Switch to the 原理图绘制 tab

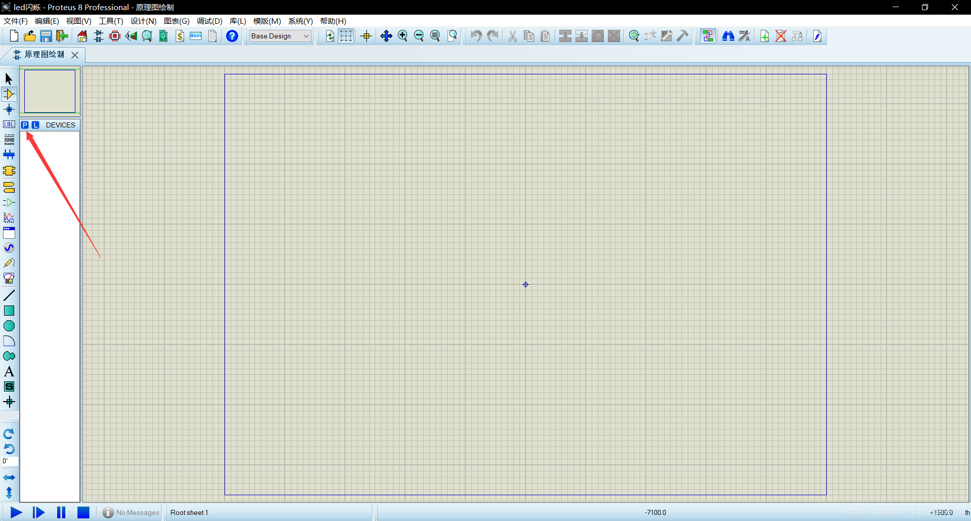click(44, 54)
